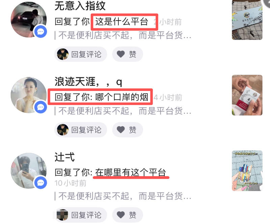Open 浪迹天涯's profile avatar

[29, 95]
